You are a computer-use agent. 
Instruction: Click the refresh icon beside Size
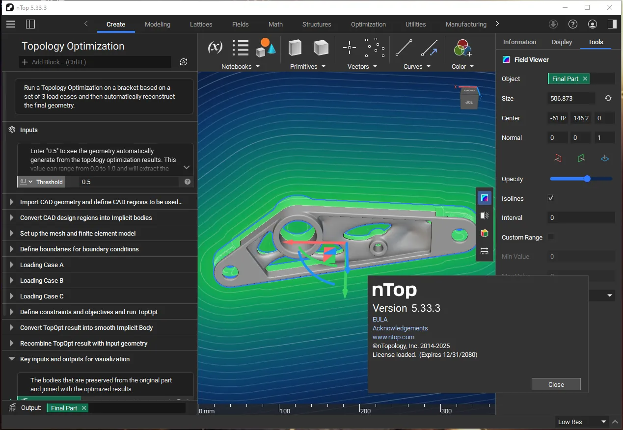pyautogui.click(x=608, y=98)
